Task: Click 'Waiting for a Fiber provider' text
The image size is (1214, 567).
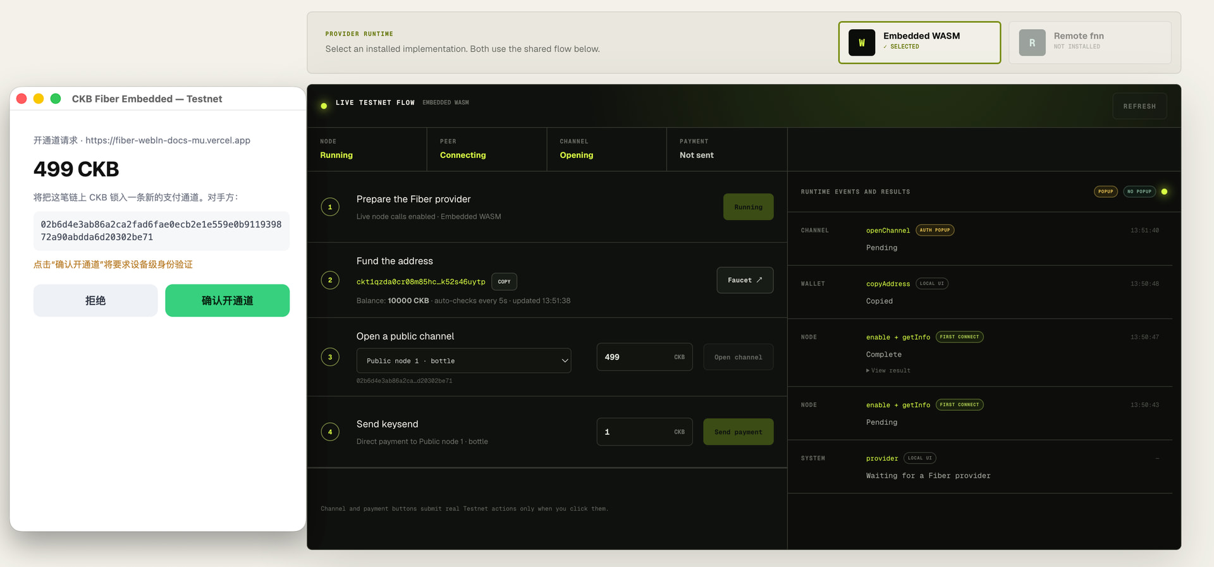Action: 928,476
